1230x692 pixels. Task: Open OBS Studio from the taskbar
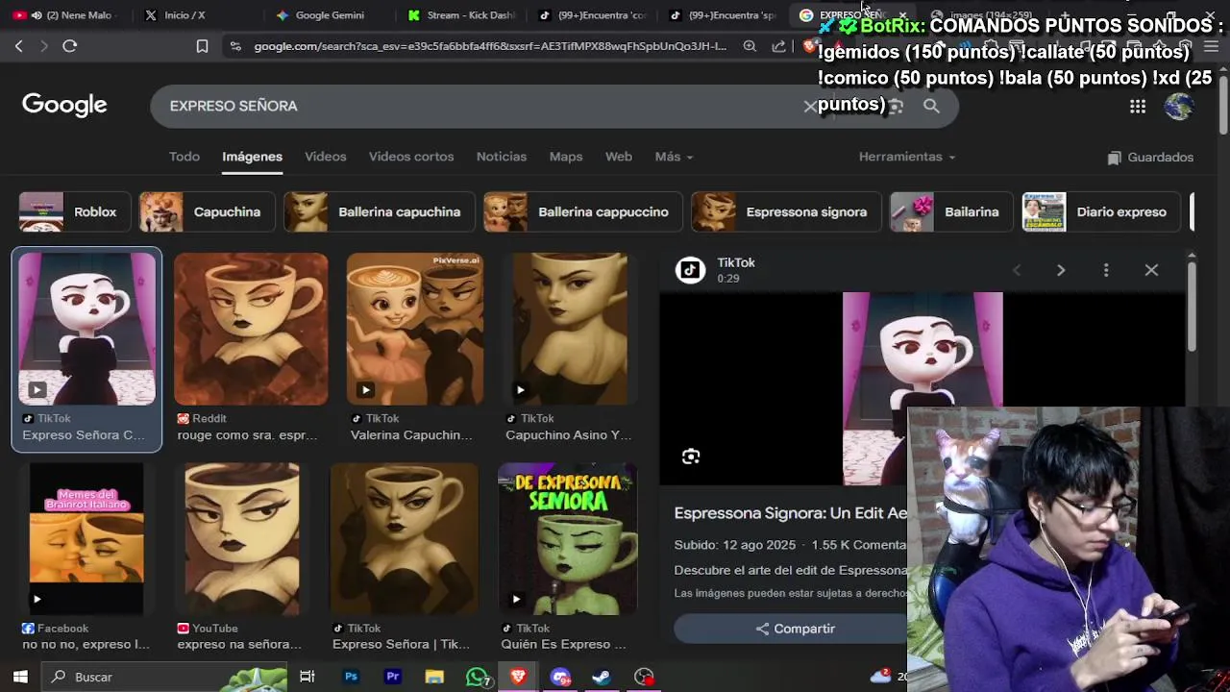[x=644, y=677]
